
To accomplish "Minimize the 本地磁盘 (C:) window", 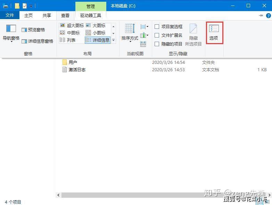I will click(233, 6).
